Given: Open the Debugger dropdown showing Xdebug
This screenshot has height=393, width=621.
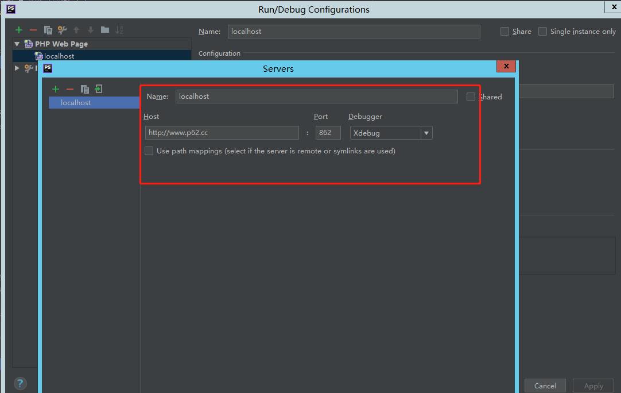Looking at the screenshot, I should tap(426, 133).
